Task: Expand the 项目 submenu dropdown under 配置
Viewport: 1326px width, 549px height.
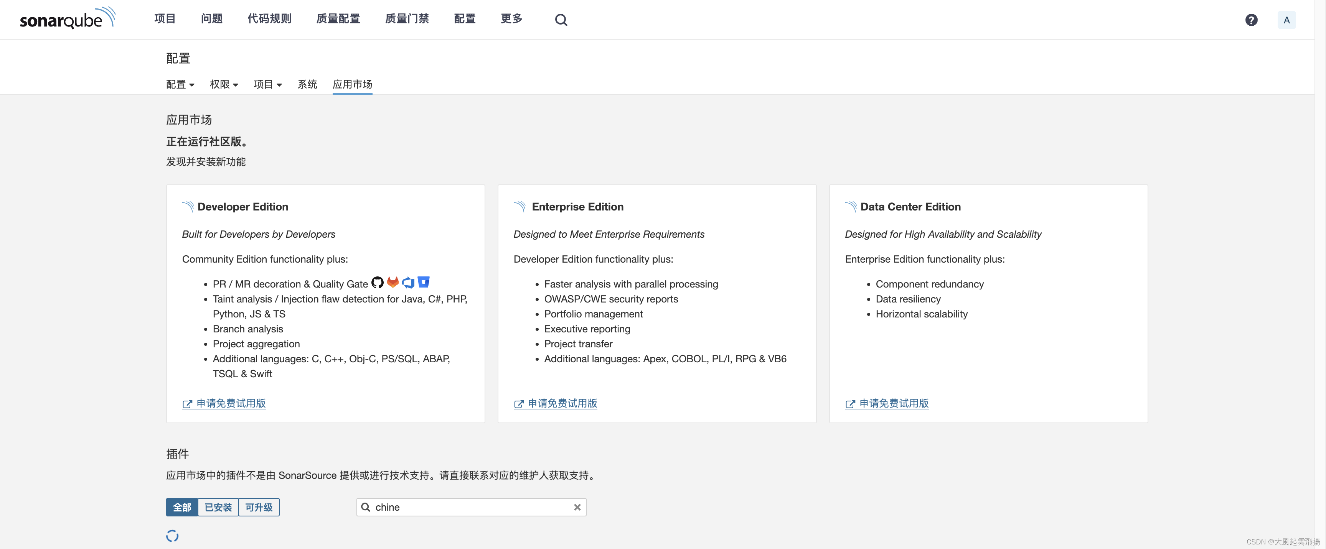Action: 268,84
